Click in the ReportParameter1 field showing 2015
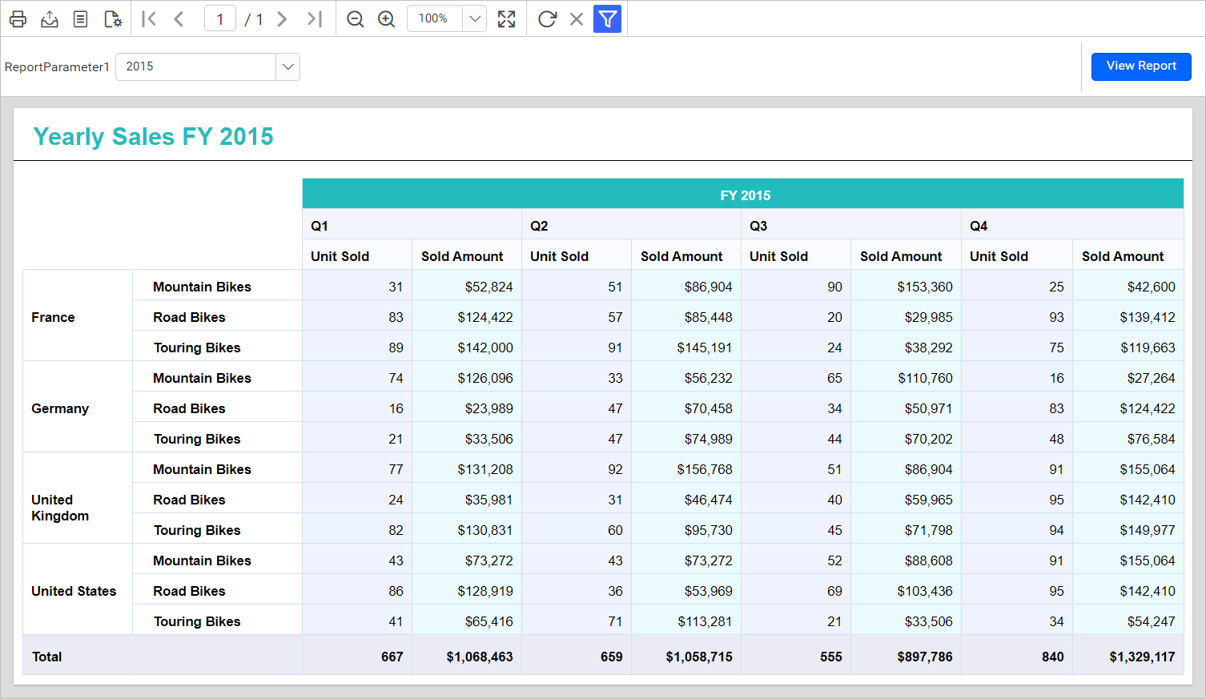 pyautogui.click(x=196, y=67)
